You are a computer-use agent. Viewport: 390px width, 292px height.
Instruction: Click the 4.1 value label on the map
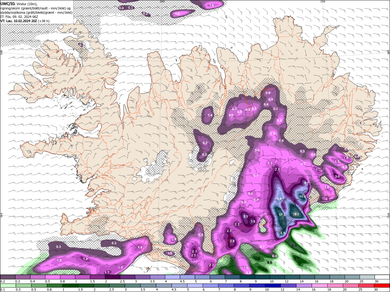click(x=307, y=183)
